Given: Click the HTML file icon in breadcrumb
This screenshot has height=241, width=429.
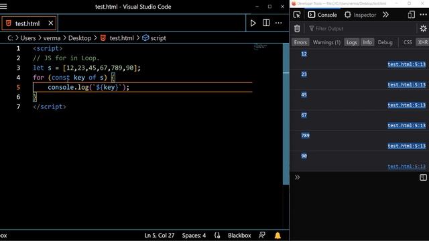Looking at the screenshot, I should click(103, 38).
